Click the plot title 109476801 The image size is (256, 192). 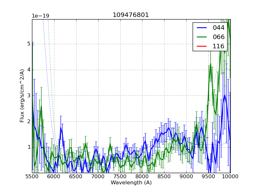pyautogui.click(x=131, y=15)
